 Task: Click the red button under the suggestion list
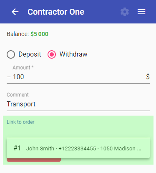tap(34, 160)
